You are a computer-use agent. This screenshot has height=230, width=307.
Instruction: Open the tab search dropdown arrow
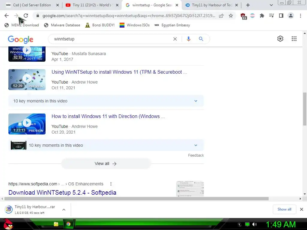[x=271, y=5]
